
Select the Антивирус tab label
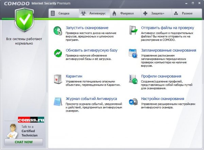point(98,13)
